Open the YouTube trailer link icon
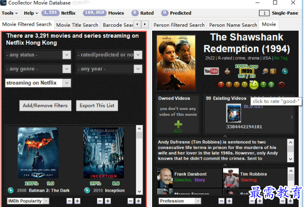This screenshot has width=306, height=207. (x=212, y=71)
